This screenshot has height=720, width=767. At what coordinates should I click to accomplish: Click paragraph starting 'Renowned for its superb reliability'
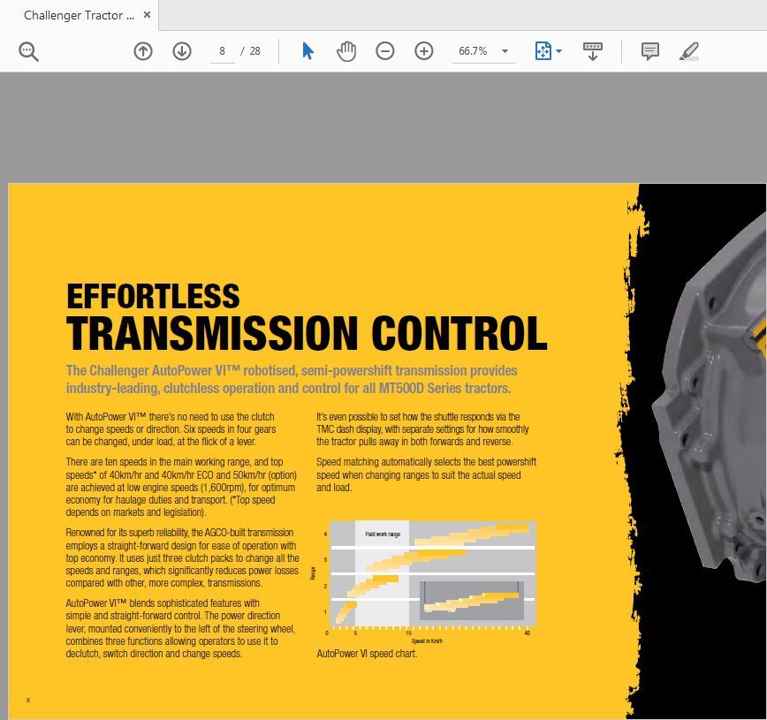(x=182, y=557)
